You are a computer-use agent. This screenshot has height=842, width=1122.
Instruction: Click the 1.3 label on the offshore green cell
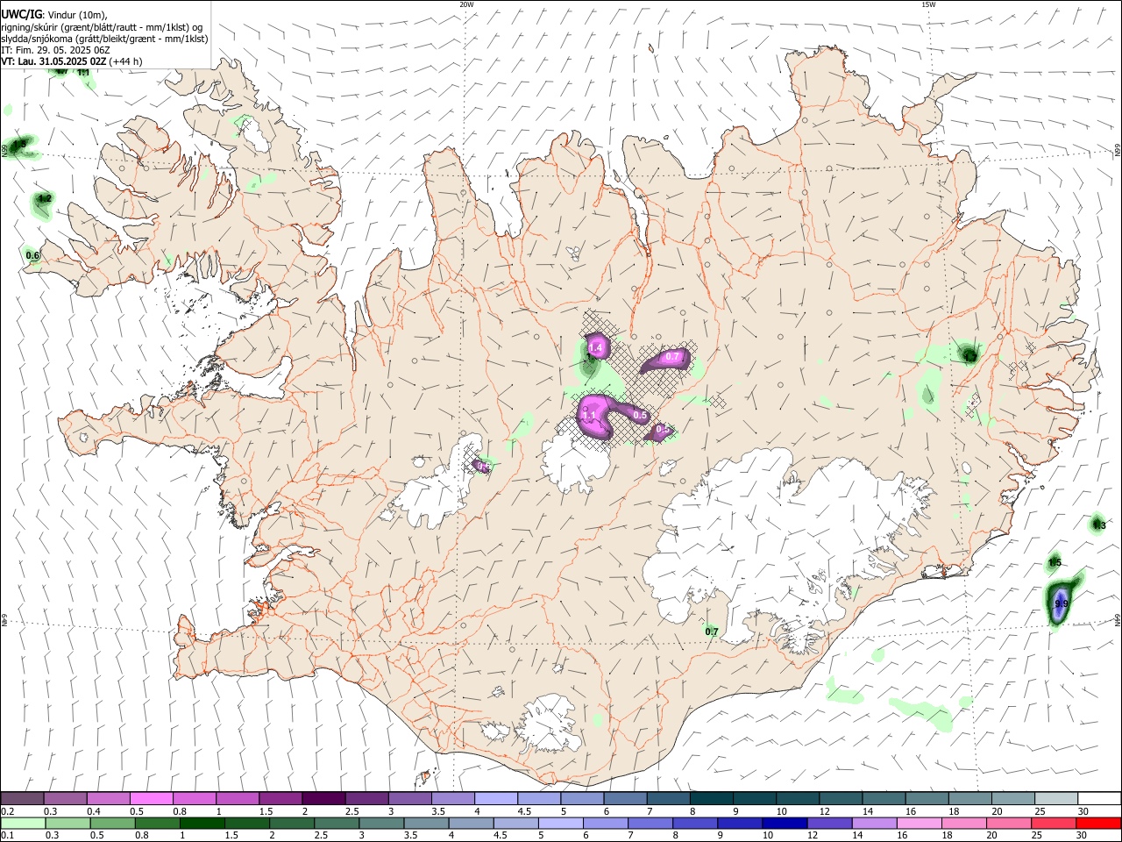(1098, 525)
